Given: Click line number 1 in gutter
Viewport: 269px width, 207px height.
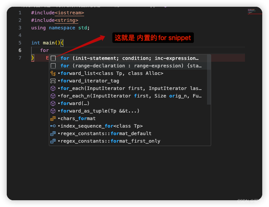Looking at the screenshot, I should [x=20, y=13].
